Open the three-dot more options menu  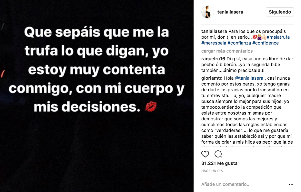(x=291, y=185)
